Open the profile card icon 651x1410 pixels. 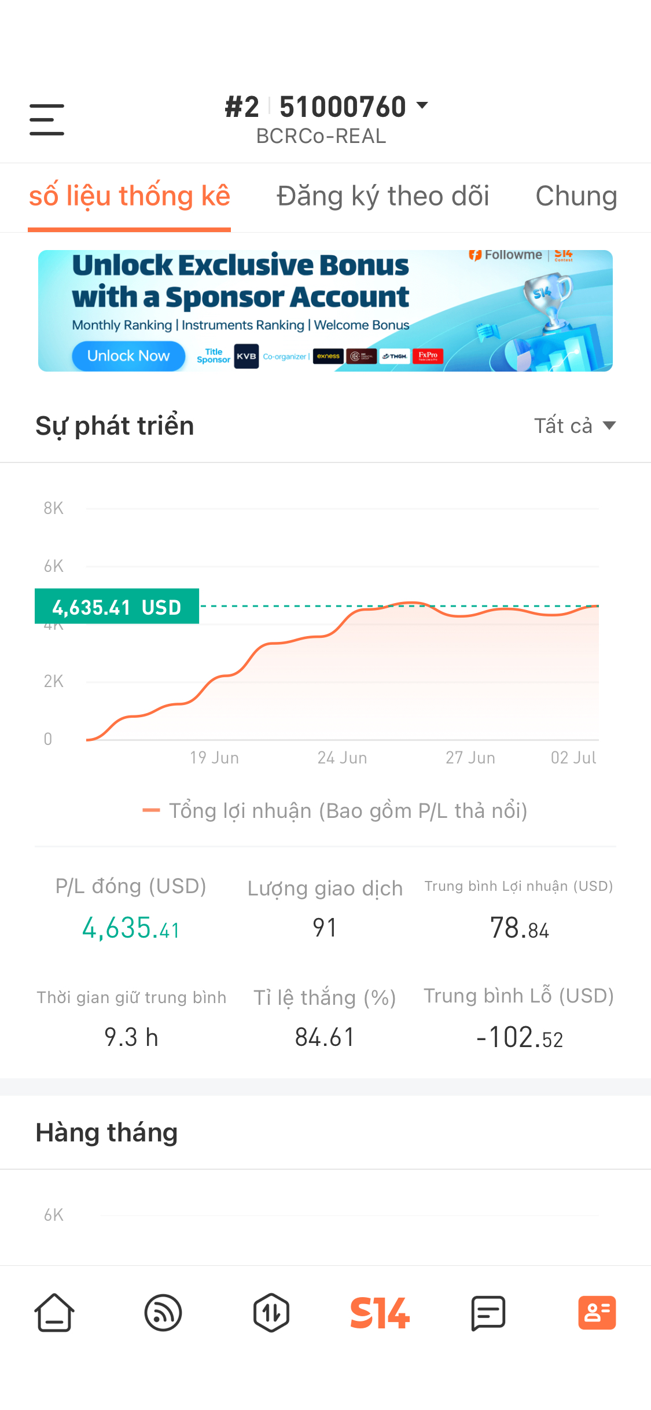597,1313
